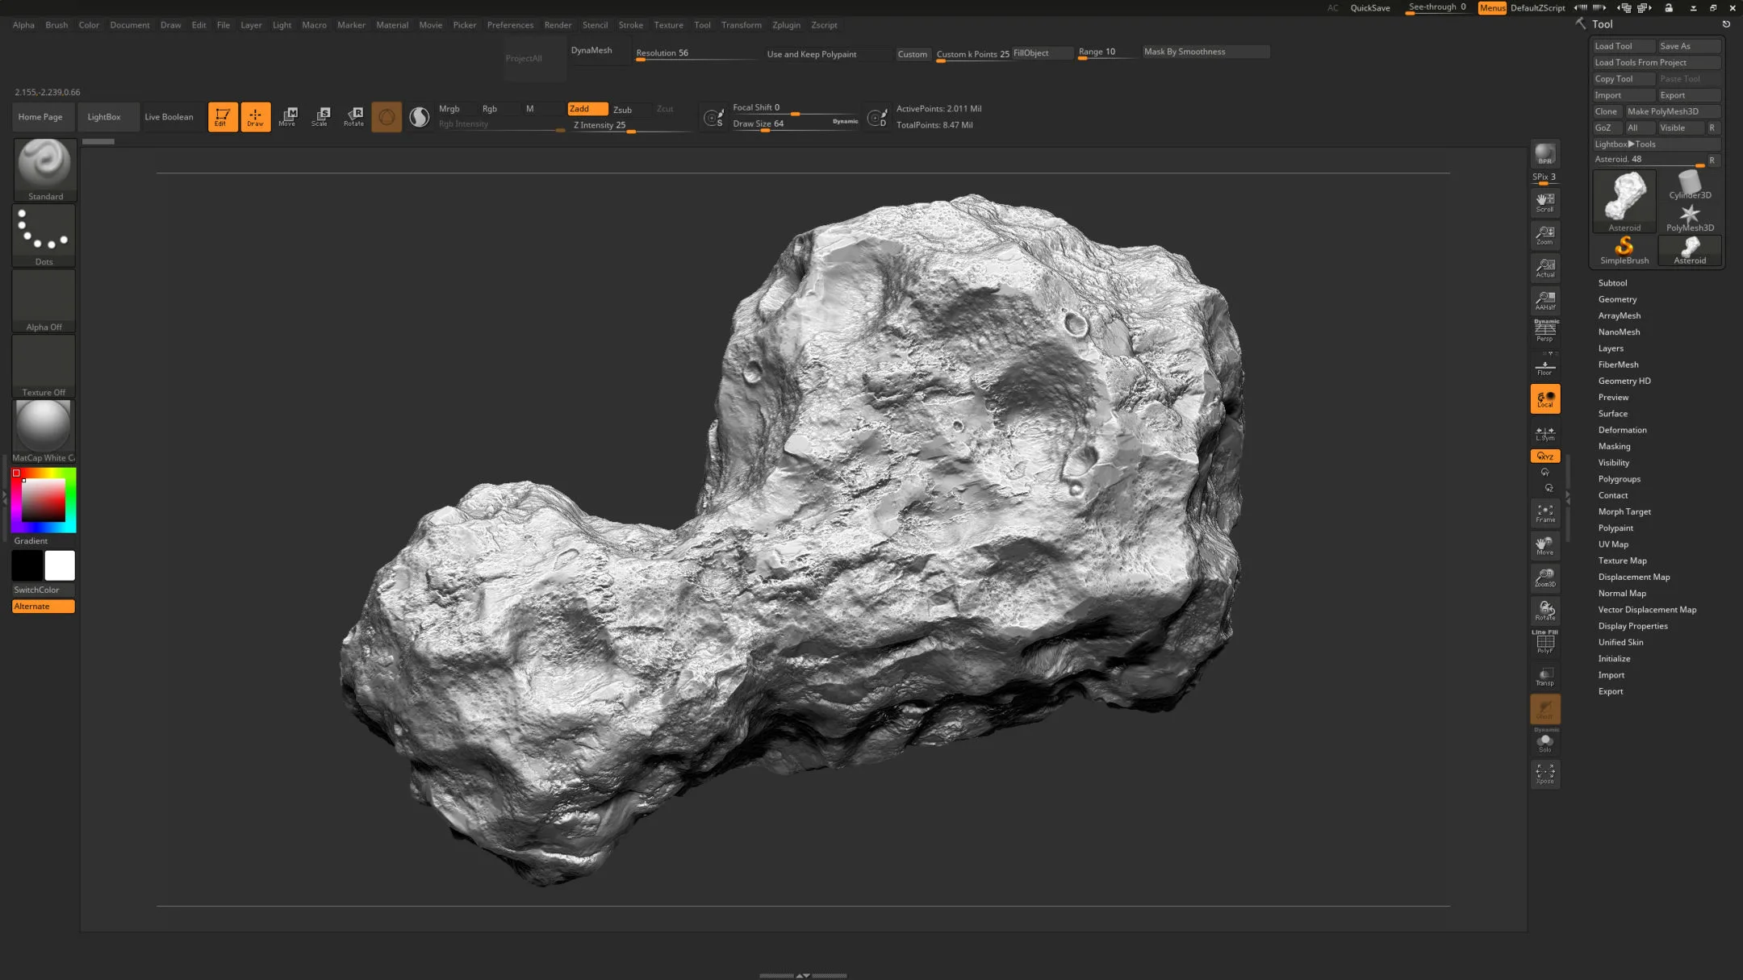The image size is (1743, 980).
Task: Open the Brush menu
Action: (x=56, y=25)
